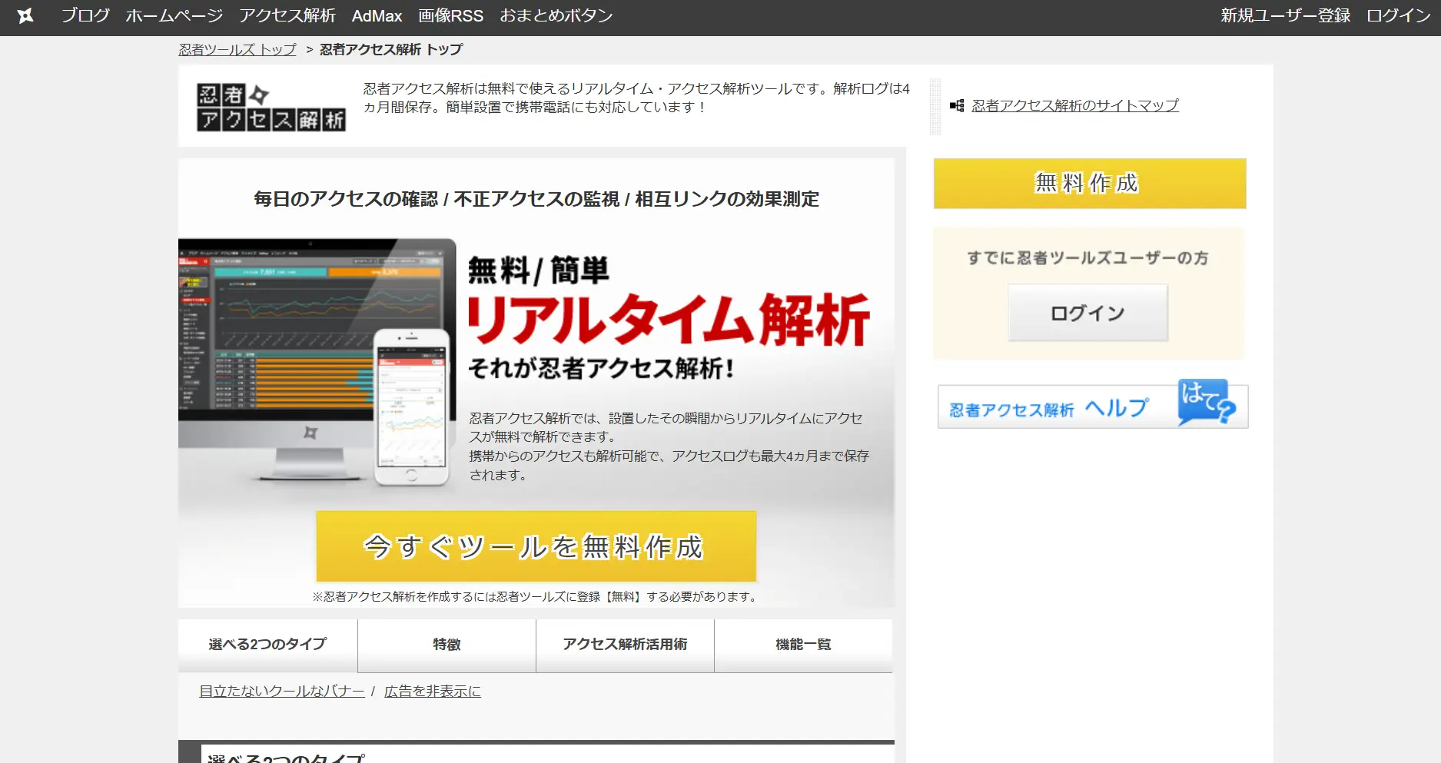The height and width of the screenshot is (763, 1441).
Task: Select the アクセス解析活用術 tab
Action: pos(625,645)
